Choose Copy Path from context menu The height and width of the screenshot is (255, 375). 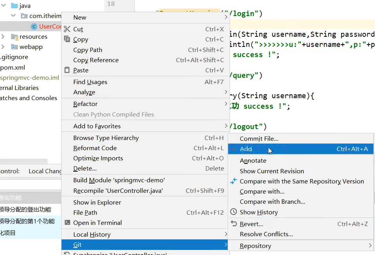(145, 50)
